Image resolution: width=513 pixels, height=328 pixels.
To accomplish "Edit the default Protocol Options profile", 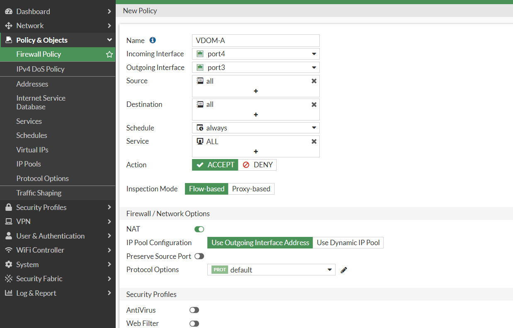I will click(343, 270).
